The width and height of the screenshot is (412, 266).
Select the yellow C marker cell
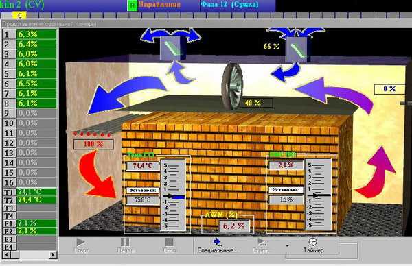click(19, 16)
